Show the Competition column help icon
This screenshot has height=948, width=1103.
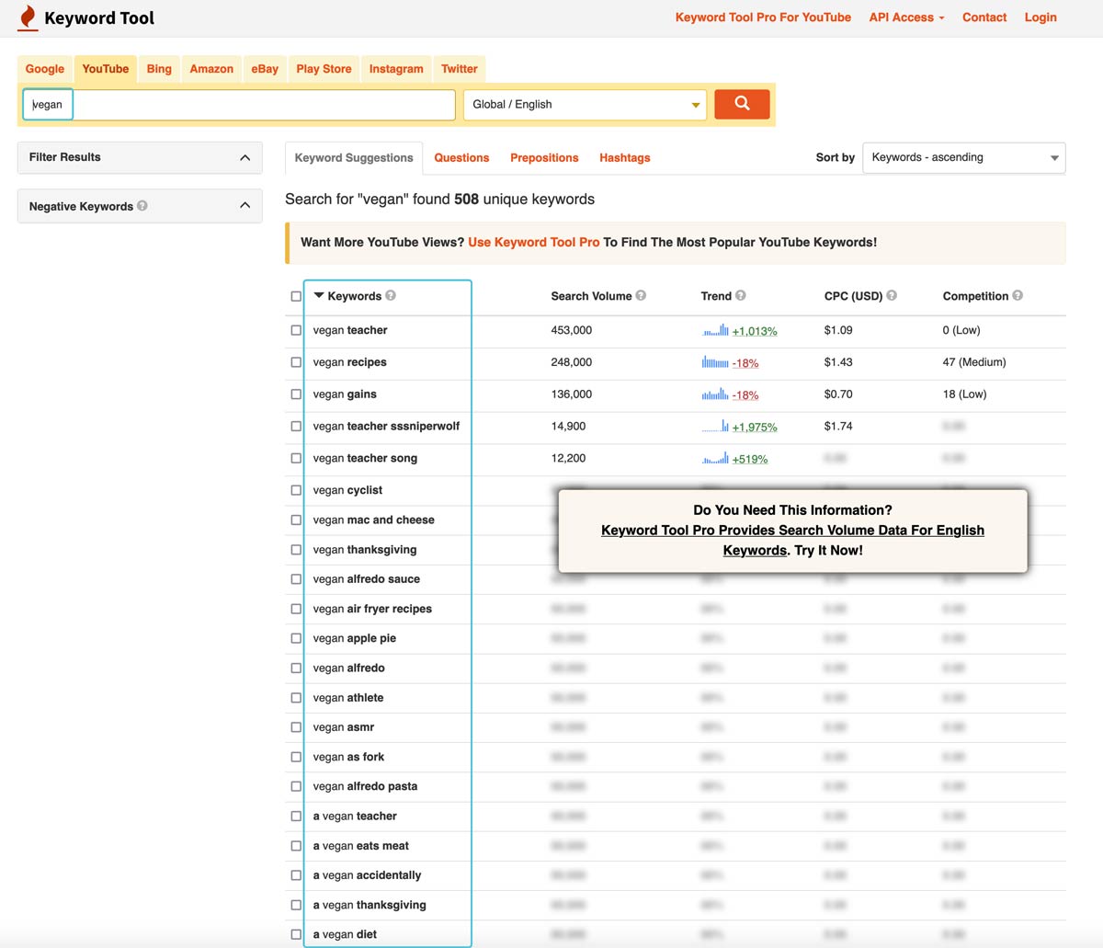pos(1018,295)
